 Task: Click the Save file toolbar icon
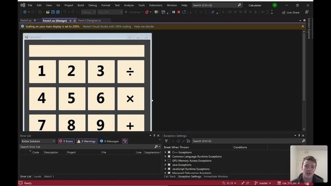click(x=53, y=12)
